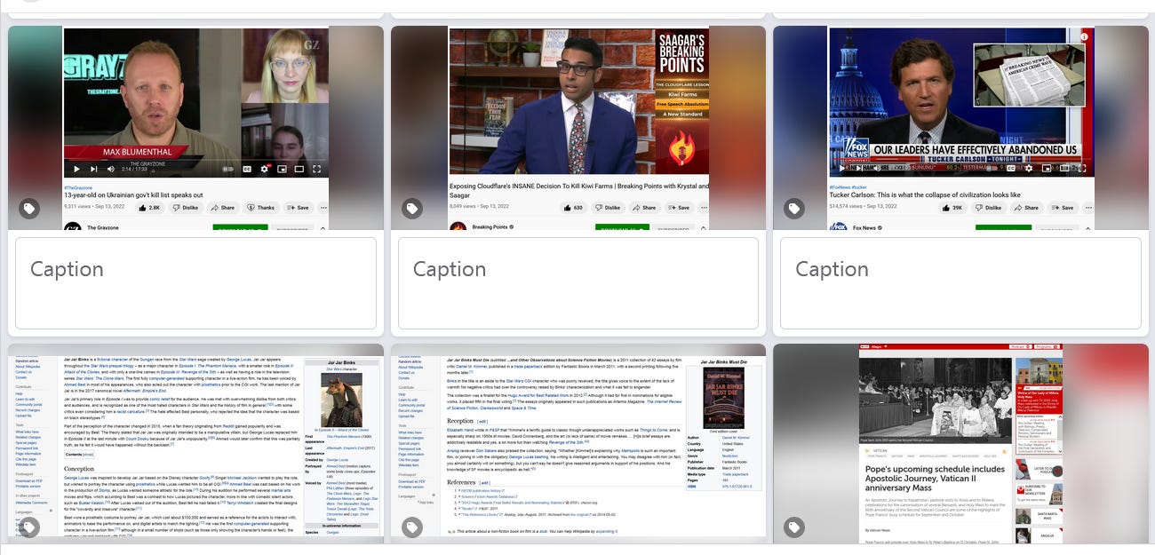
Task: Click the Caption field under the Grayzone card
Action: click(195, 283)
